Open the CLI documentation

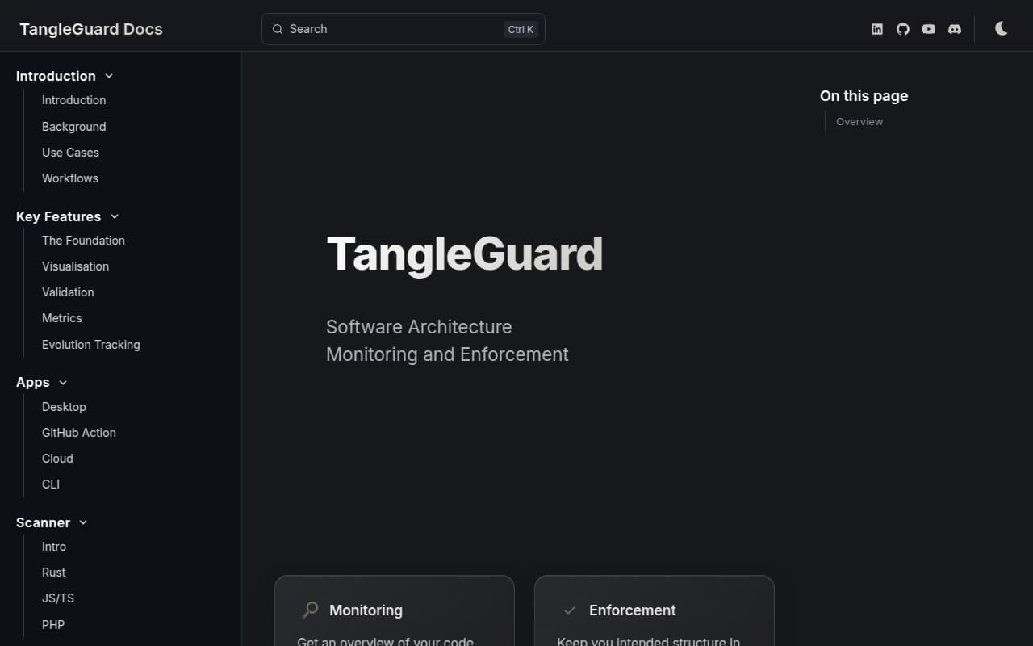(50, 484)
